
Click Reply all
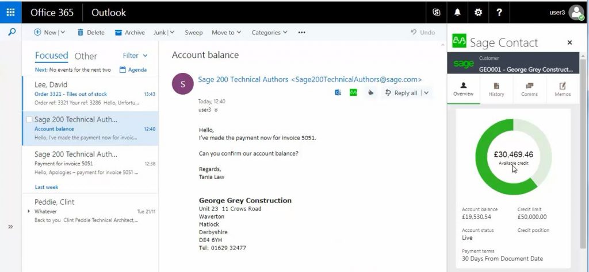pos(401,93)
